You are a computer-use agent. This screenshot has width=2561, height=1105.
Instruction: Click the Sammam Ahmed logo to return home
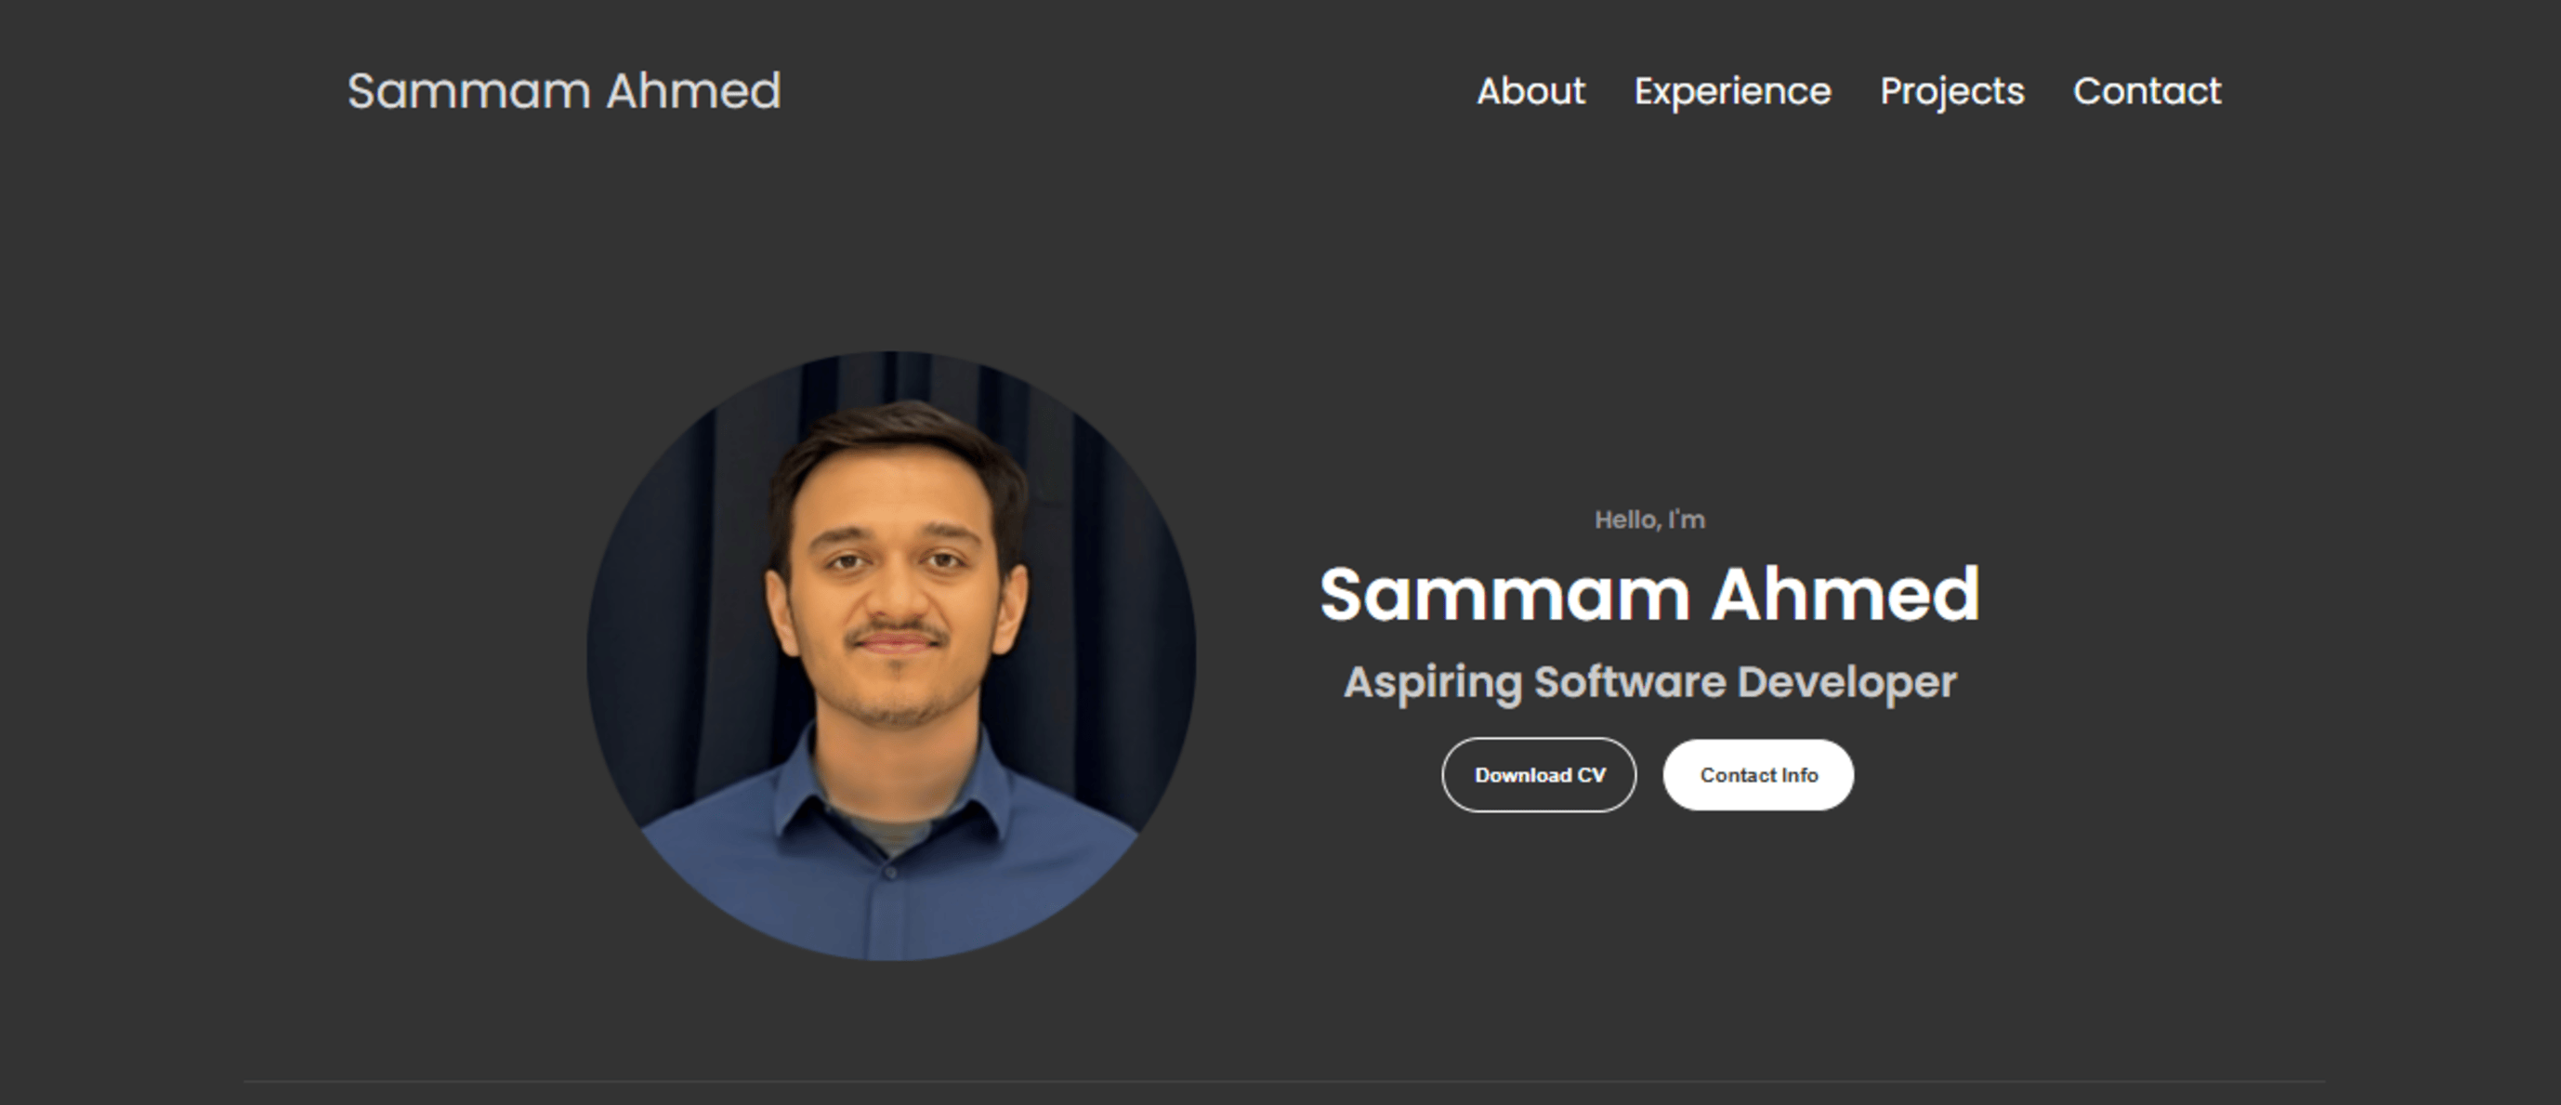(x=563, y=90)
